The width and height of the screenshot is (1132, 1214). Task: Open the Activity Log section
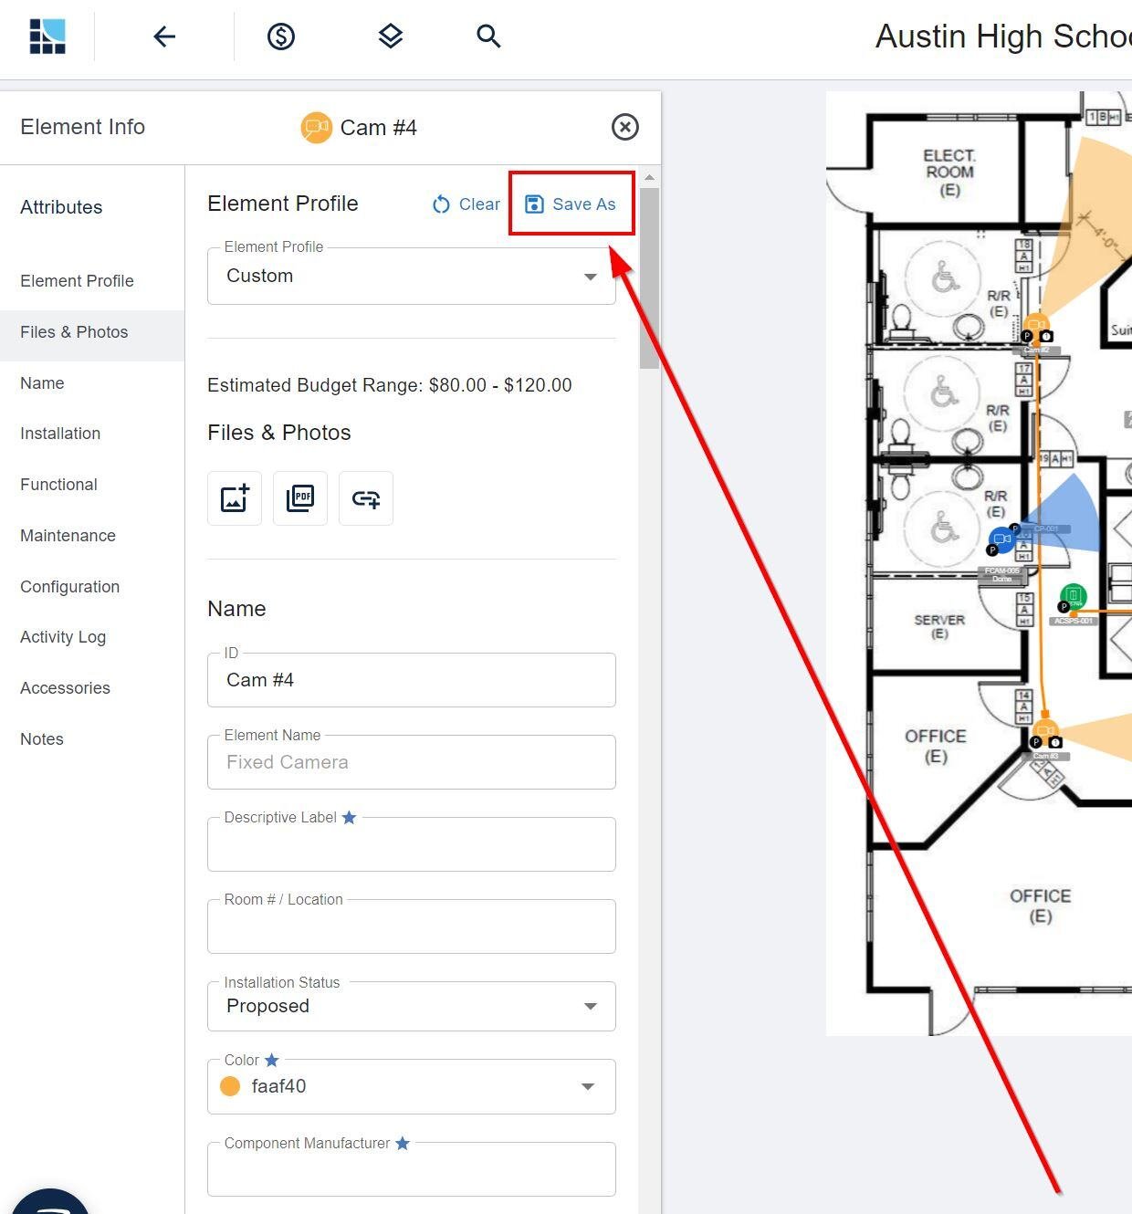[x=62, y=637]
